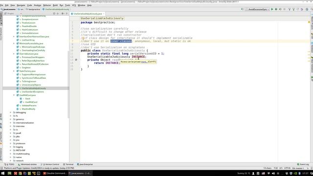313x176 pixels.
Task: Click the gutter override marker on line 13
Action: (76, 60)
